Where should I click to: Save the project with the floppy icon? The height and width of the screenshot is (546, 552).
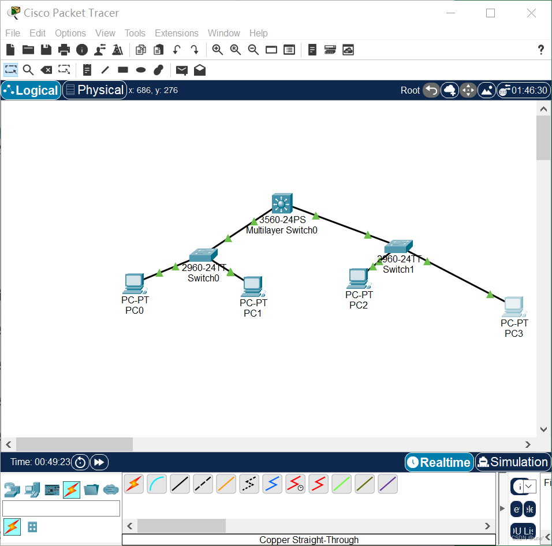(x=46, y=50)
